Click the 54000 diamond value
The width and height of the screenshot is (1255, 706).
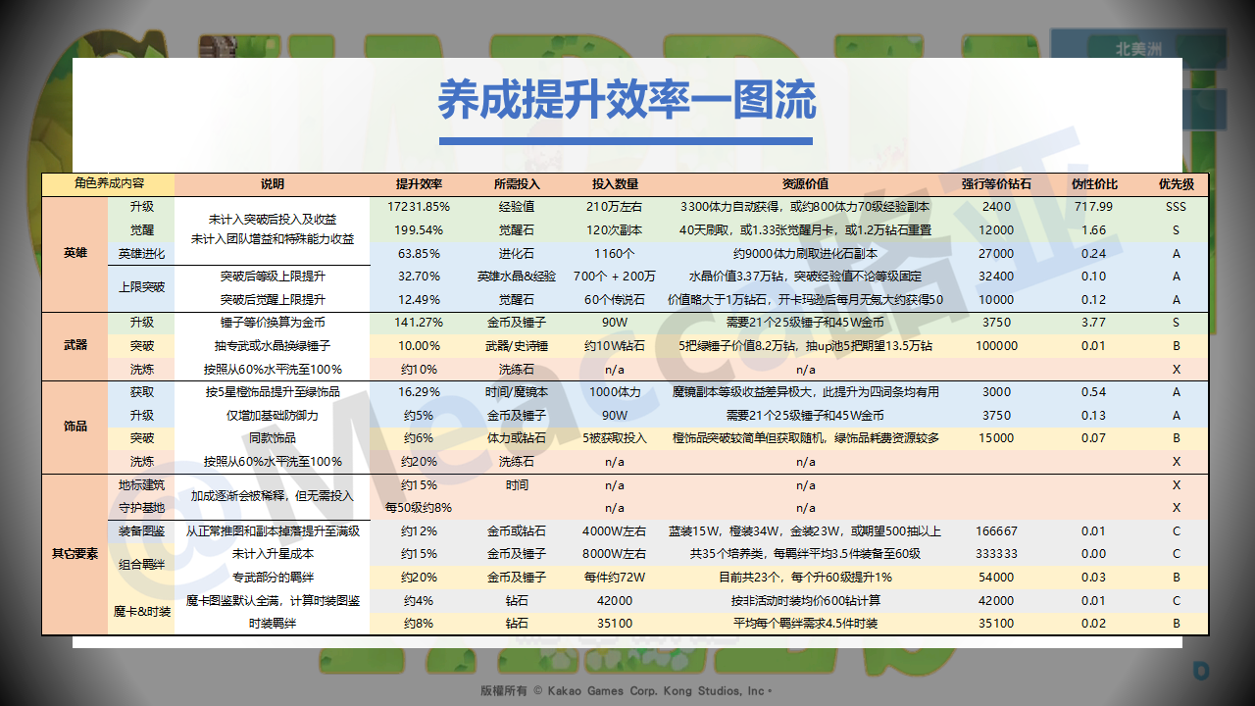(x=996, y=577)
